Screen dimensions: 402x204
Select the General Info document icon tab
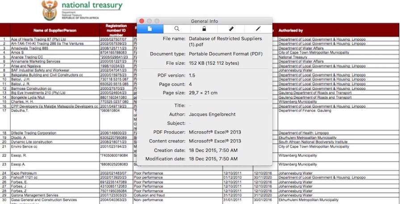pos(150,29)
